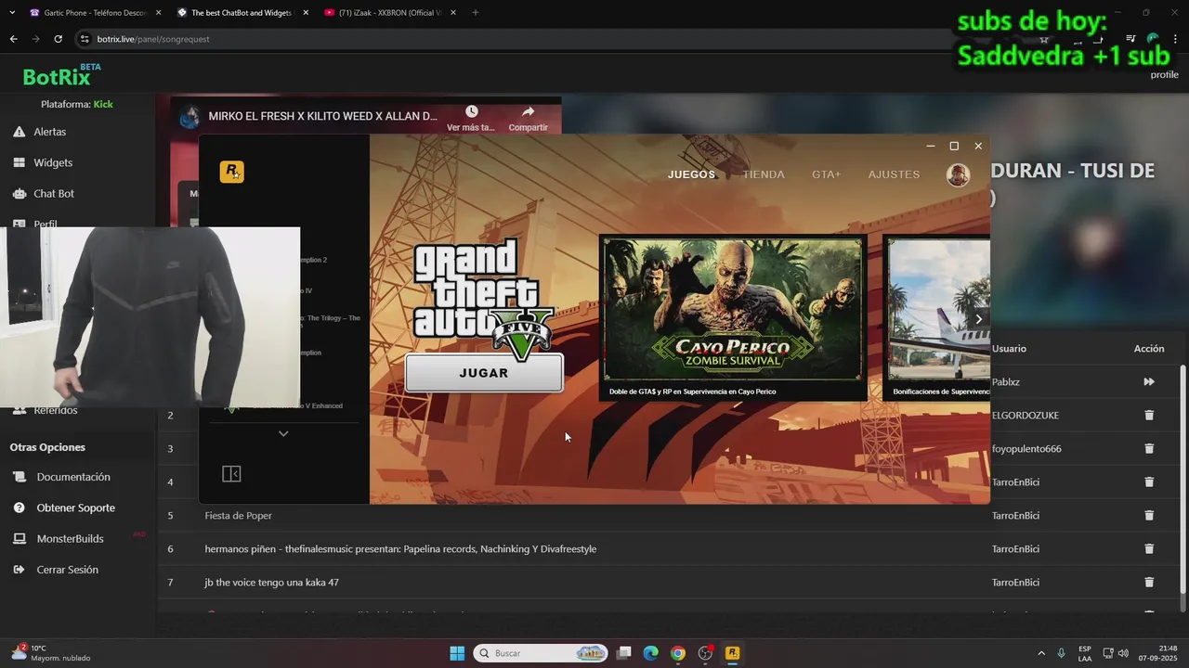Image resolution: width=1189 pixels, height=668 pixels.
Task: Open Chat Bot in BotRix sidebar
Action: (54, 194)
